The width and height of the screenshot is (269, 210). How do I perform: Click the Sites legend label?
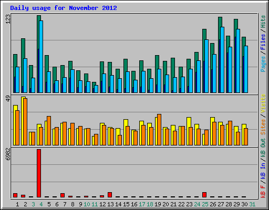click(263, 127)
